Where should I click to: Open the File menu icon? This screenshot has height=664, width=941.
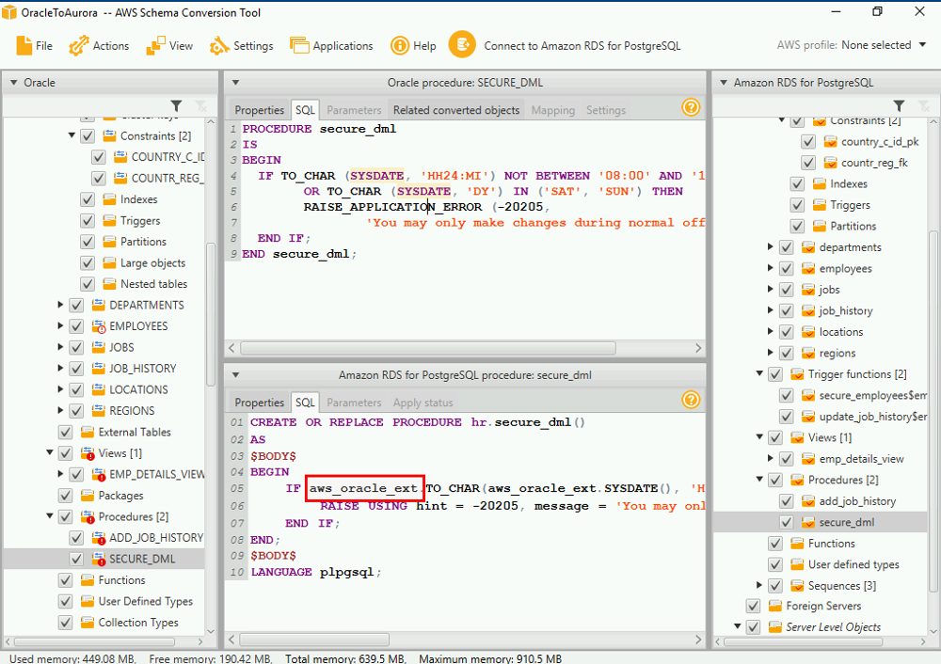tap(24, 45)
